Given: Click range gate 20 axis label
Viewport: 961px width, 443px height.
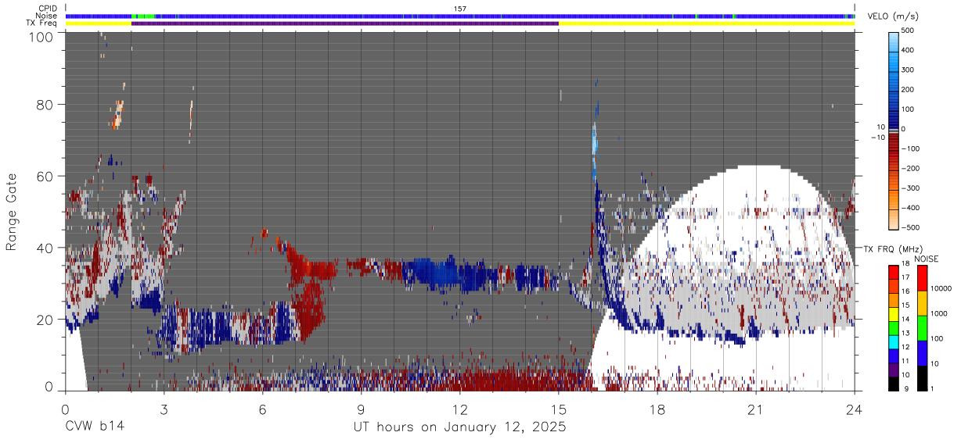Looking at the screenshot, I should click(46, 320).
